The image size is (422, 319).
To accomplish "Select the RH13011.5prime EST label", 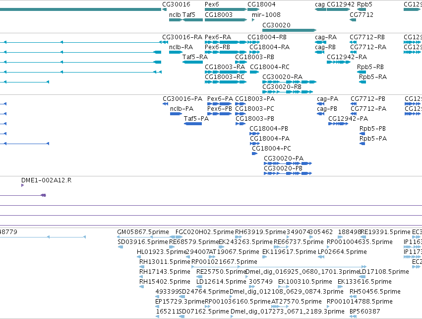I will point(165,262).
